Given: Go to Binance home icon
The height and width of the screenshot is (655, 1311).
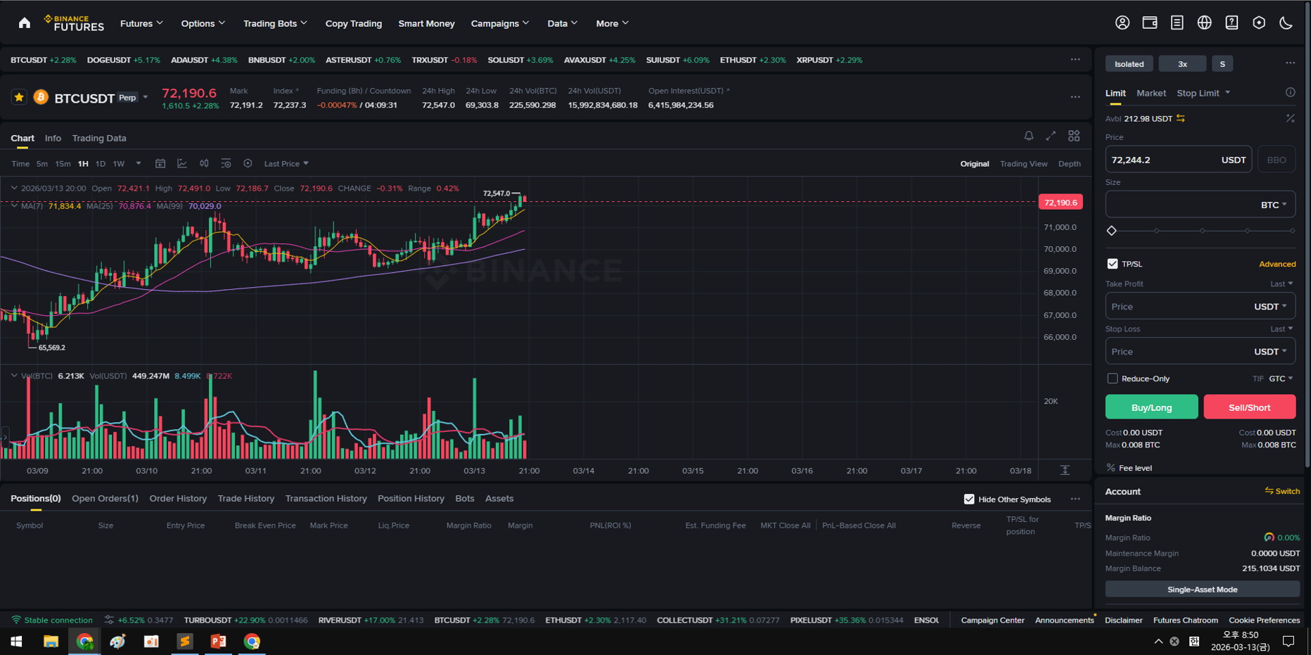Looking at the screenshot, I should tap(25, 23).
